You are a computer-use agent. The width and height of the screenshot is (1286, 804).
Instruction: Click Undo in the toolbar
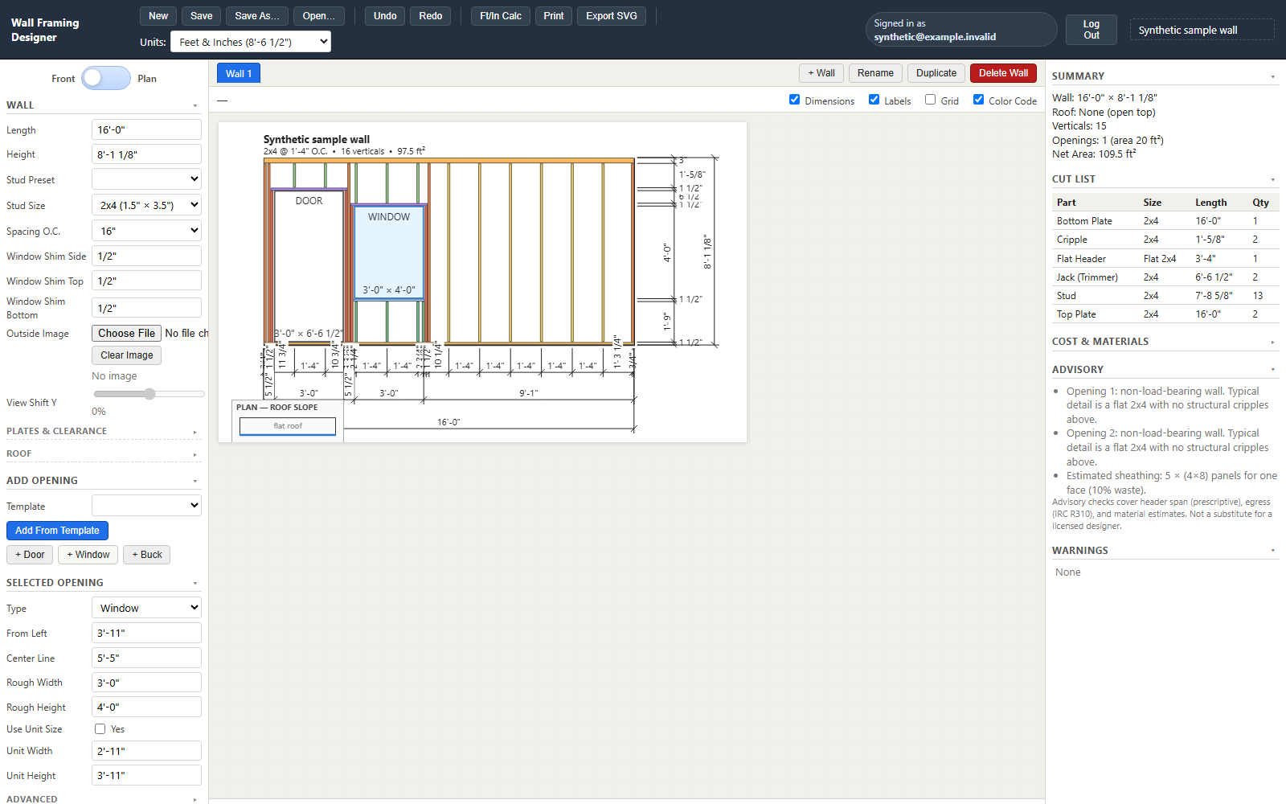click(385, 16)
